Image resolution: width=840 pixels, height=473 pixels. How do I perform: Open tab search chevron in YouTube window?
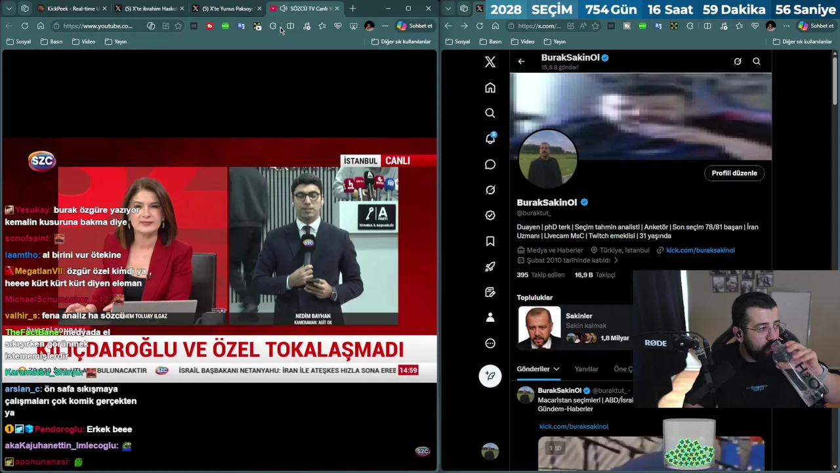(x=9, y=9)
